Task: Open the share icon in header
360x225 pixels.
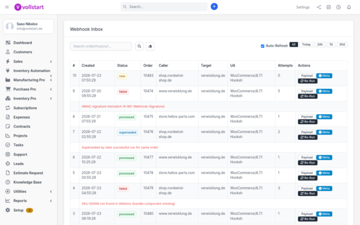Action: tap(319, 7)
